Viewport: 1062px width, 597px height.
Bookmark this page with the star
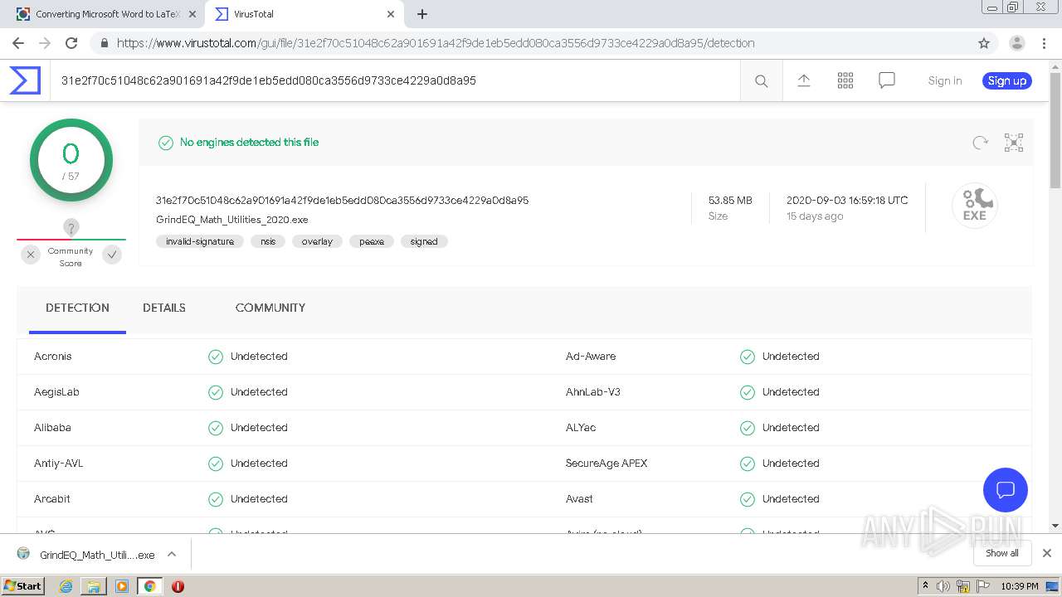coord(984,43)
